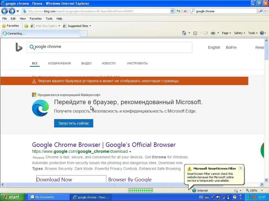
Task: Open a new tab with the blank tab button
Action: tap(84, 34)
